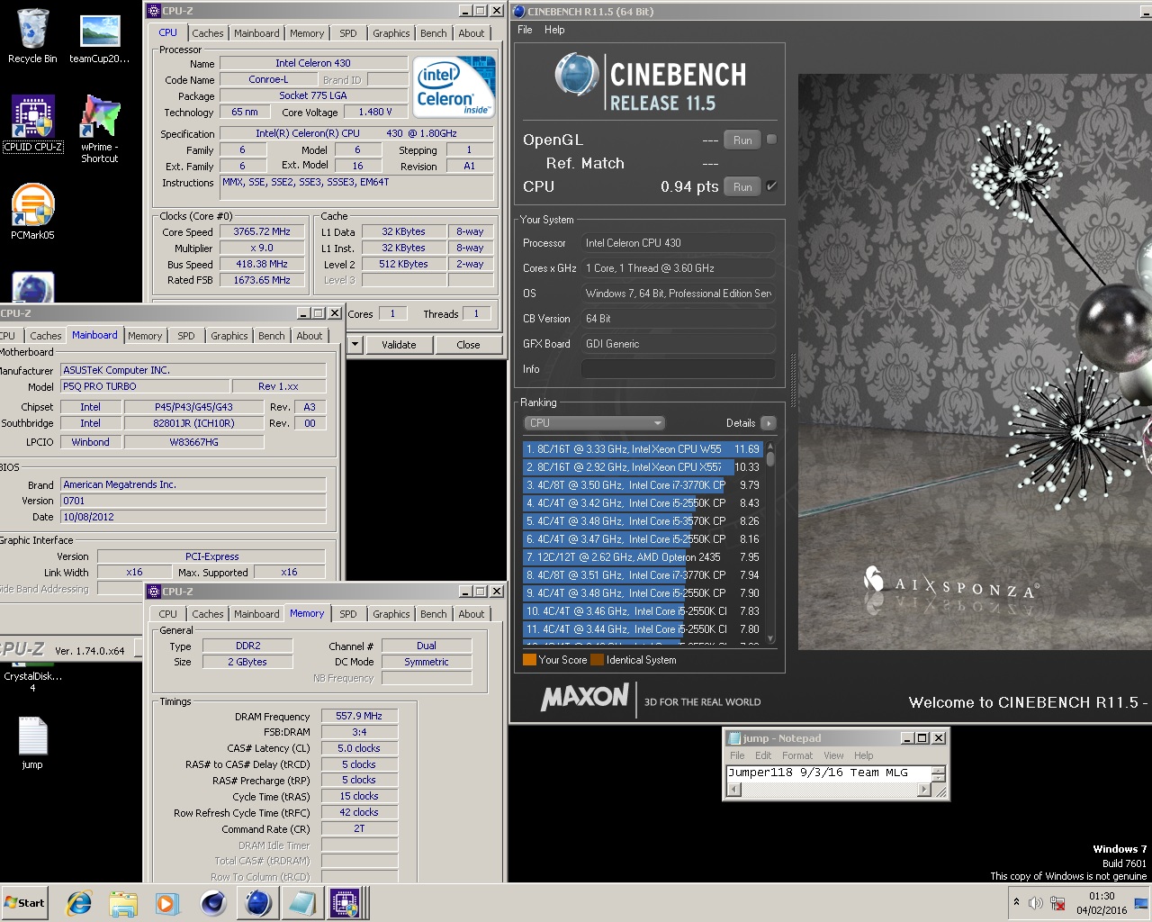The image size is (1152, 922).
Task: Toggle the OpenGL test checkbox
Action: [x=771, y=140]
